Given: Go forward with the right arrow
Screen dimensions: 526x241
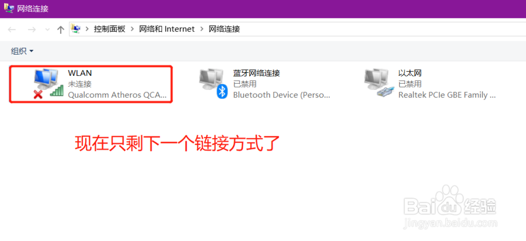Looking at the screenshot, I should click(x=32, y=29).
